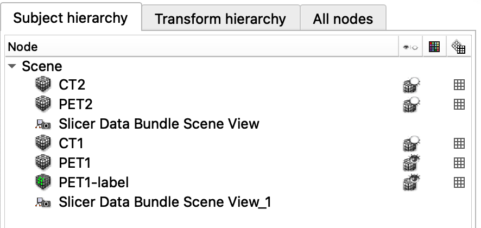Viewport: 481px width, 228px height.
Task: Click the Slicer Data Bundle Scene View camera icon
Action: tap(43, 124)
